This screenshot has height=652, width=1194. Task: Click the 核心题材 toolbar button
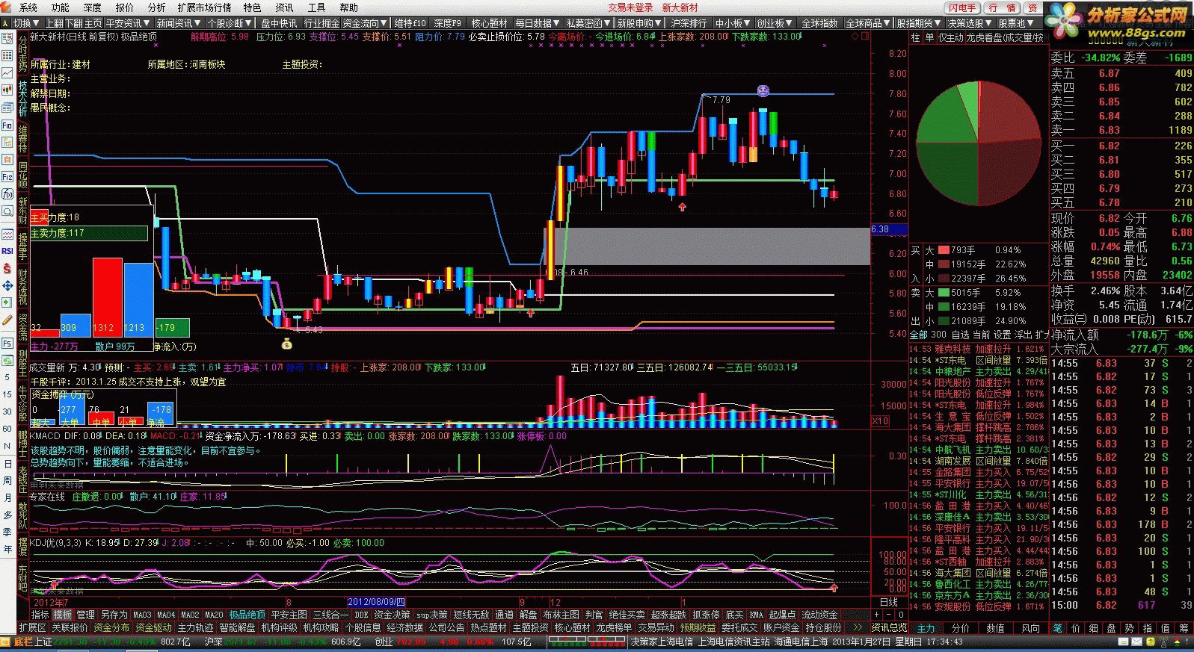(490, 23)
